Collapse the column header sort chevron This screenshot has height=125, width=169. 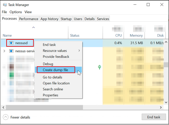tap(33, 27)
